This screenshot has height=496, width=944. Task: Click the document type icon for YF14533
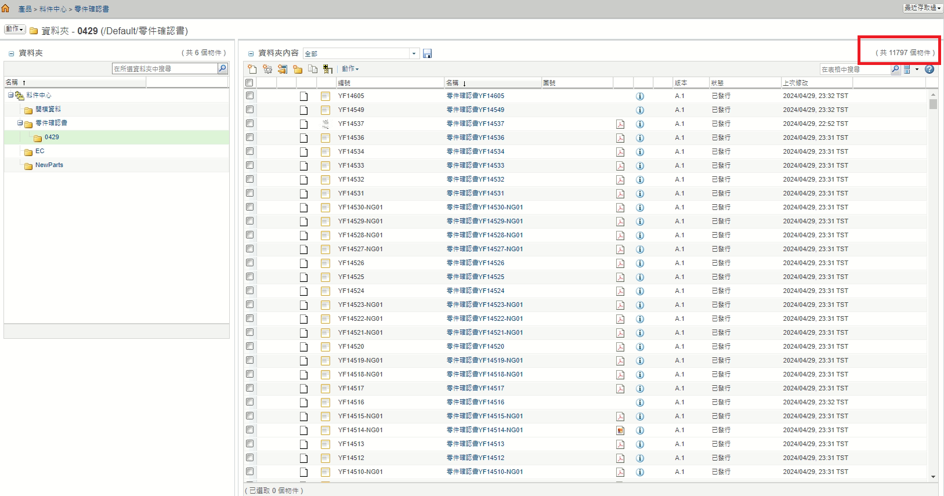325,166
